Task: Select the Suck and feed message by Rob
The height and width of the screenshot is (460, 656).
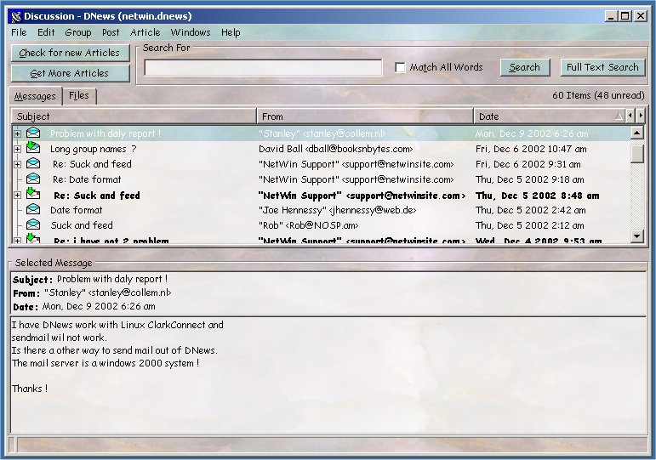Action: click(82, 225)
